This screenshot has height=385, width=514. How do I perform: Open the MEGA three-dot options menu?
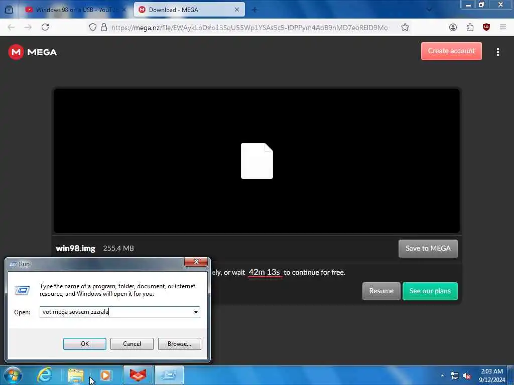pyautogui.click(x=497, y=52)
